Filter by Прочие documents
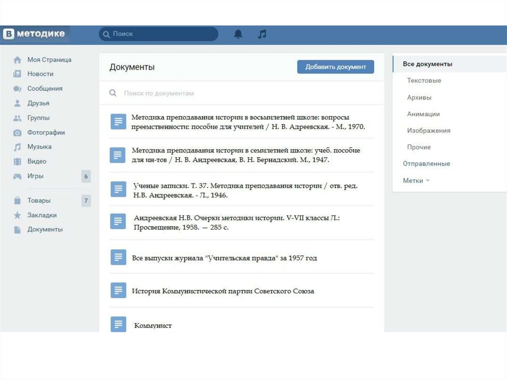The height and width of the screenshot is (380, 507). tap(419, 147)
